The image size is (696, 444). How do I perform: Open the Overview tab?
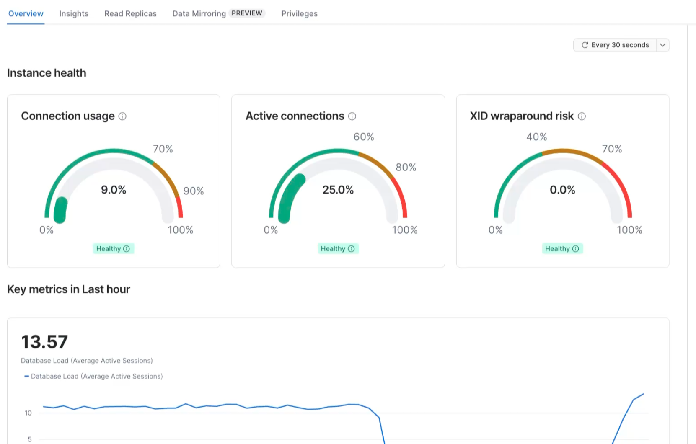pos(26,13)
